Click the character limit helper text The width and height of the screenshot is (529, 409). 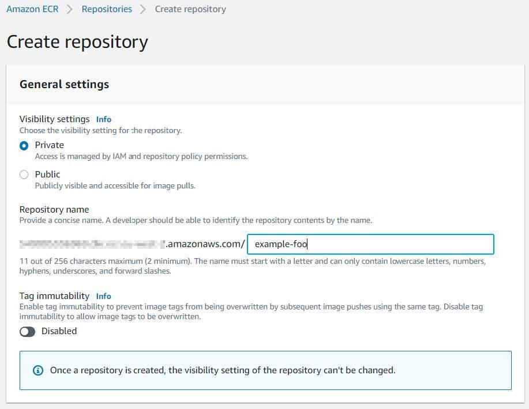coord(252,266)
